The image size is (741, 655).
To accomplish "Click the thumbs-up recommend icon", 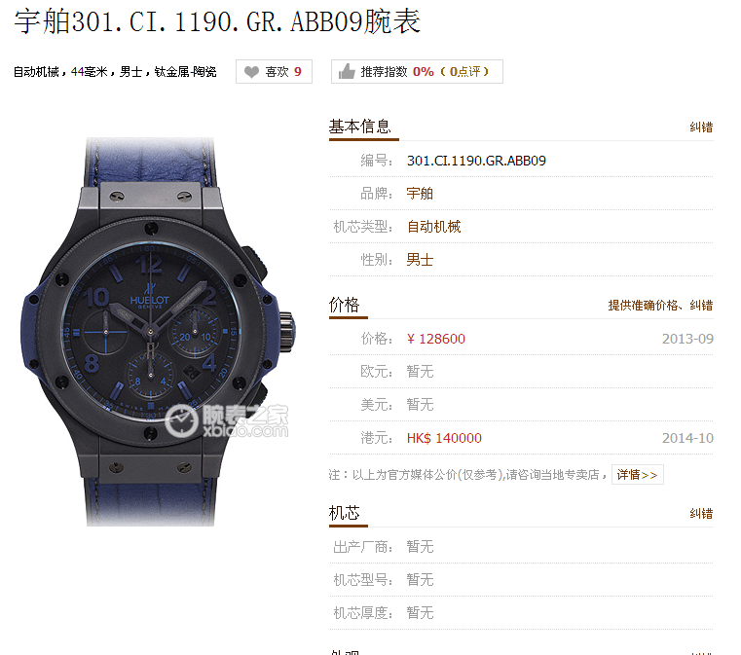I will [347, 72].
